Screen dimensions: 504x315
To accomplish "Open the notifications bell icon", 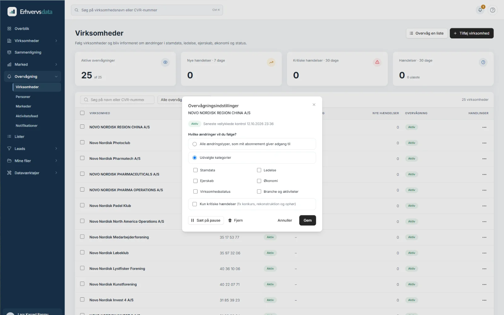I will (480, 10).
